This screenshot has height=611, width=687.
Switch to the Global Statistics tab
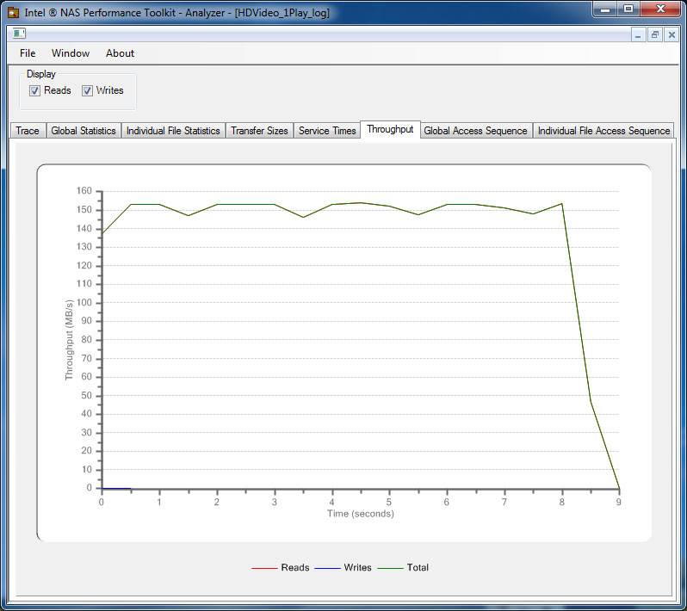pos(84,131)
